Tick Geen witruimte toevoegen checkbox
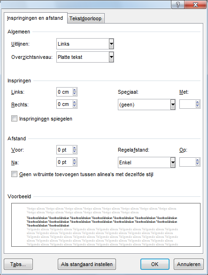Screen dimensions: 208x275 pyautogui.click(x=15, y=174)
